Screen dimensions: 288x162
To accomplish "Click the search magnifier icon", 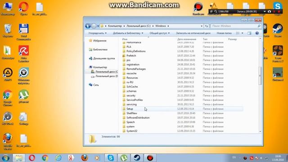I will [259, 26].
